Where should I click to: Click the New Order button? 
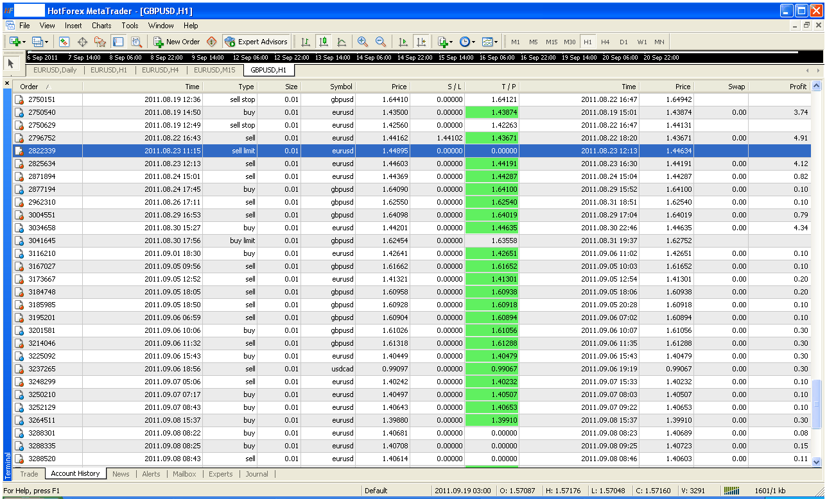pos(177,42)
